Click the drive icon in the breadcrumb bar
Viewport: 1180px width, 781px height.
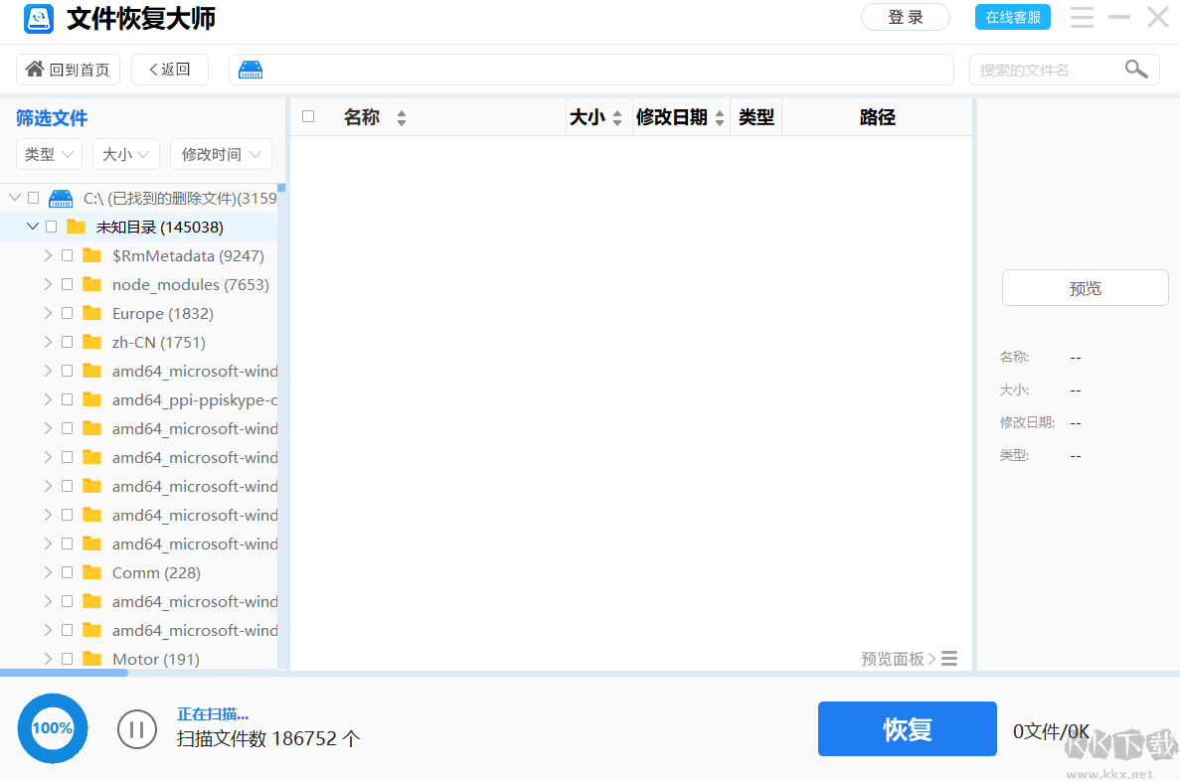pos(251,69)
